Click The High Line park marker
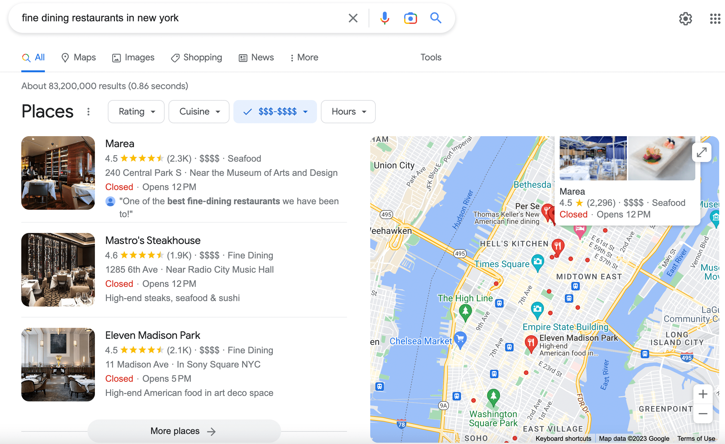The width and height of the screenshot is (725, 444). click(465, 312)
